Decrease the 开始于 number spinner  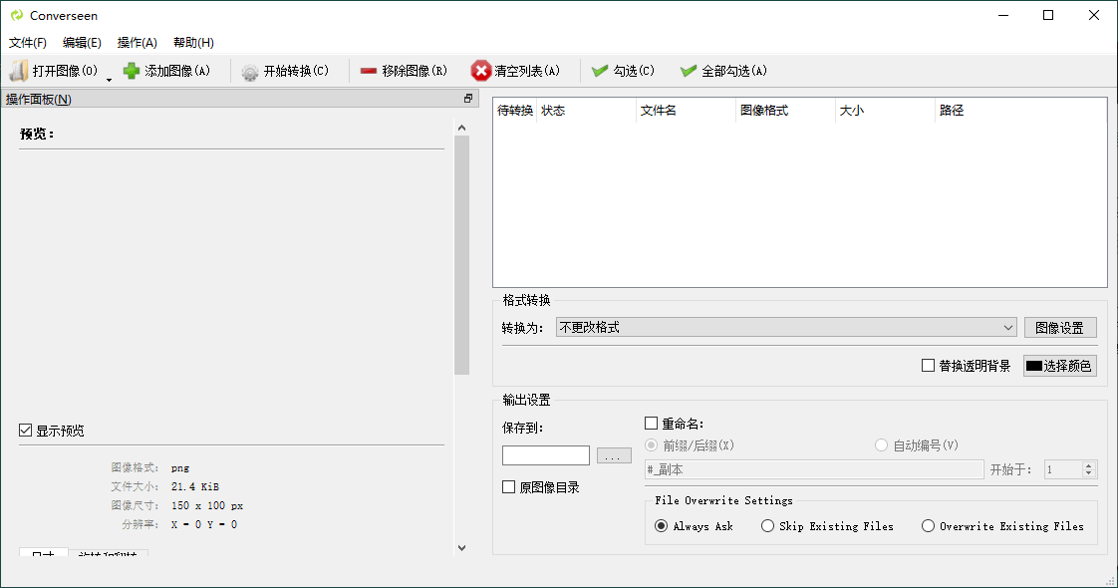coord(1088,474)
